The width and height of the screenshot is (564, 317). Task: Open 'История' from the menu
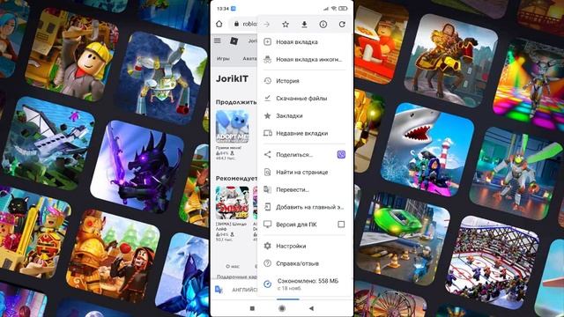(x=305, y=81)
